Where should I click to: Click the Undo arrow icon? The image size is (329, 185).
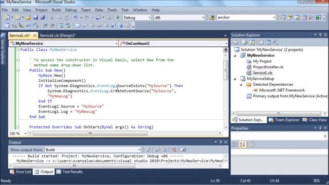point(76,17)
